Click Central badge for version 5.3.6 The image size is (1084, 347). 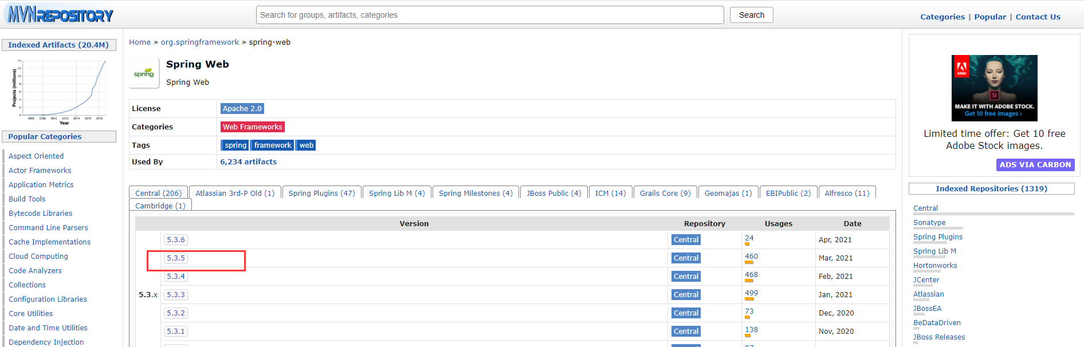click(686, 240)
